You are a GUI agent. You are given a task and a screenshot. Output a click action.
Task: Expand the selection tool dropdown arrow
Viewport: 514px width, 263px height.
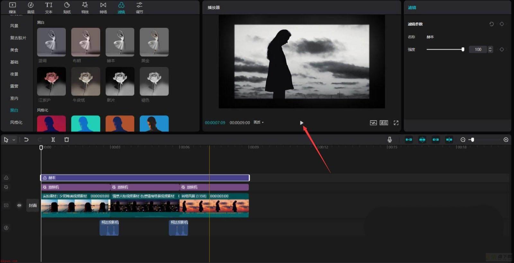(x=14, y=140)
